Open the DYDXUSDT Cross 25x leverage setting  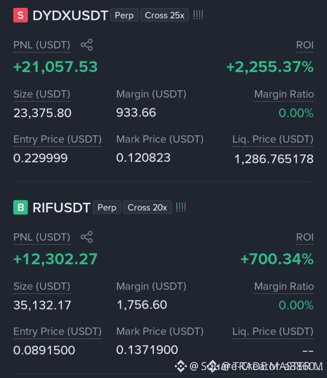point(165,15)
